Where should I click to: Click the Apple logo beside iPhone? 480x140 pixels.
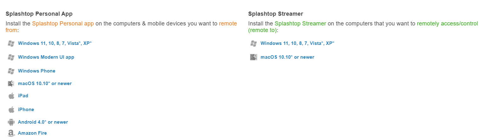pyautogui.click(x=11, y=110)
